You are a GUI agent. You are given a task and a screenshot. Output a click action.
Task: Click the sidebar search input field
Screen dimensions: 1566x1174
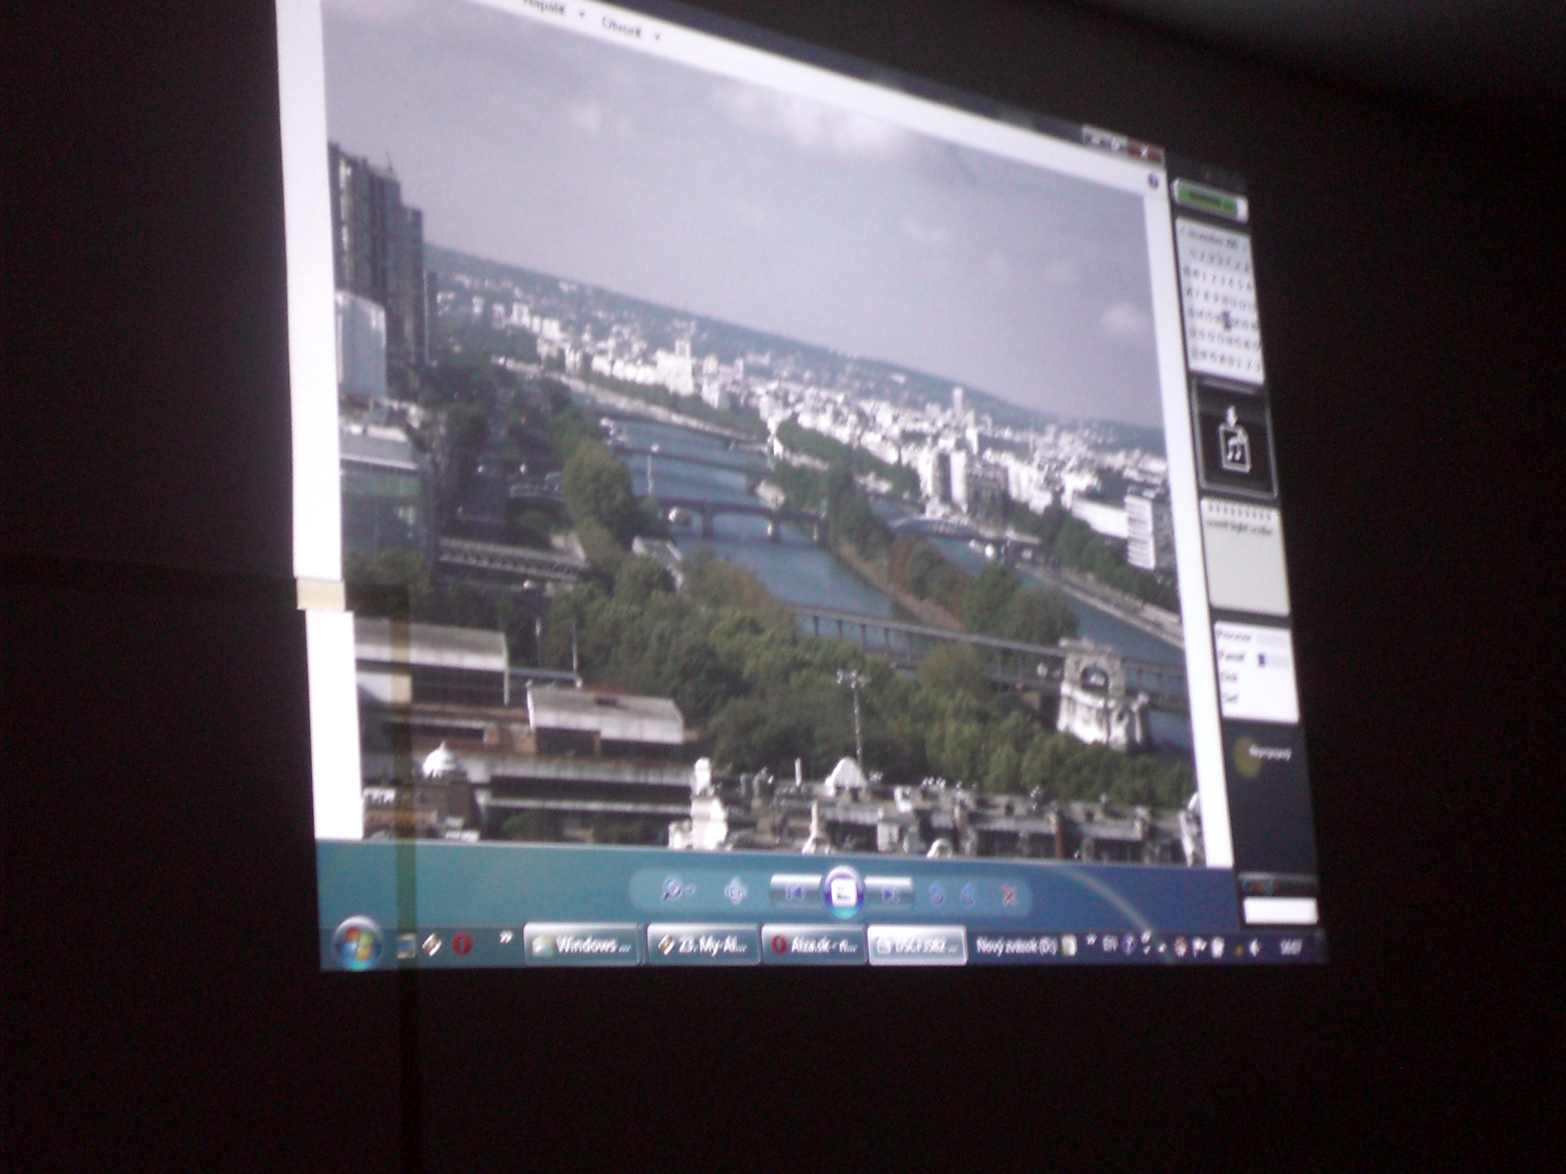coord(1280,910)
